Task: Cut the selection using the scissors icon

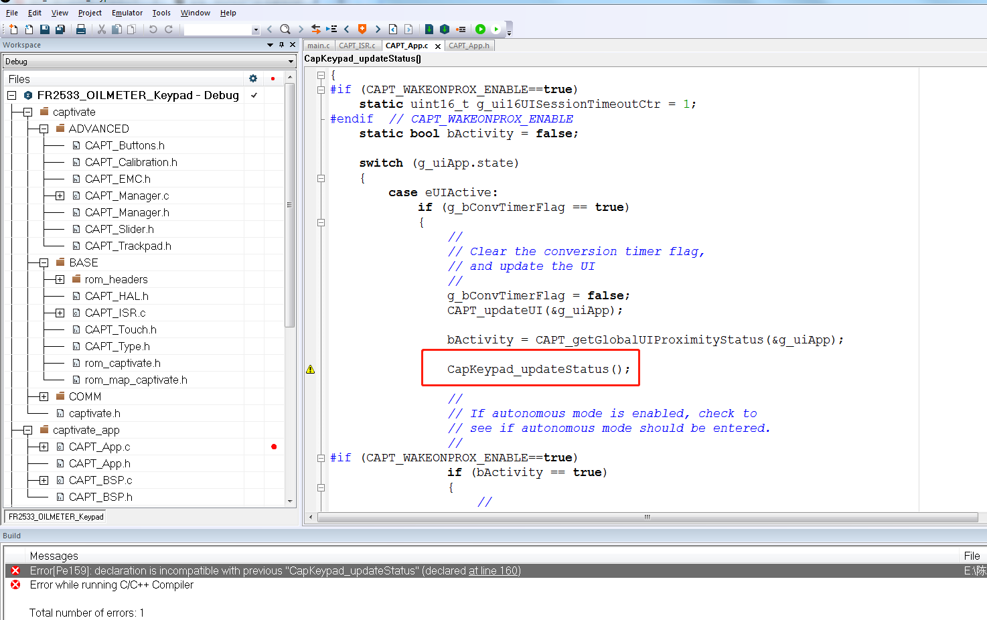Action: (102, 29)
